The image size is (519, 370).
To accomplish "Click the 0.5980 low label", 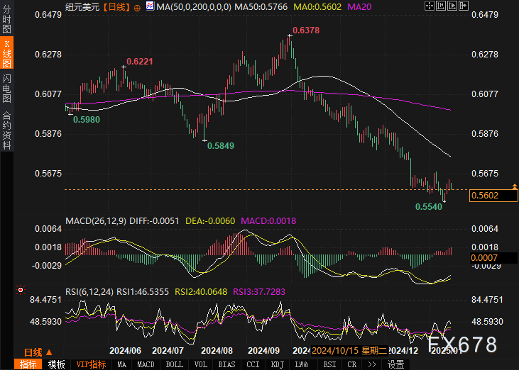I will tap(87, 120).
